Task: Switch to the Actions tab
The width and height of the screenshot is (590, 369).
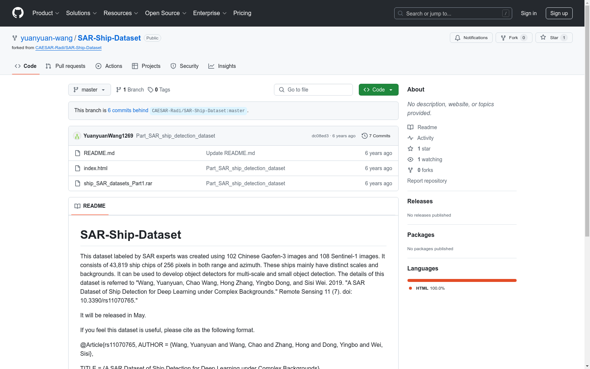Action: 109,66
